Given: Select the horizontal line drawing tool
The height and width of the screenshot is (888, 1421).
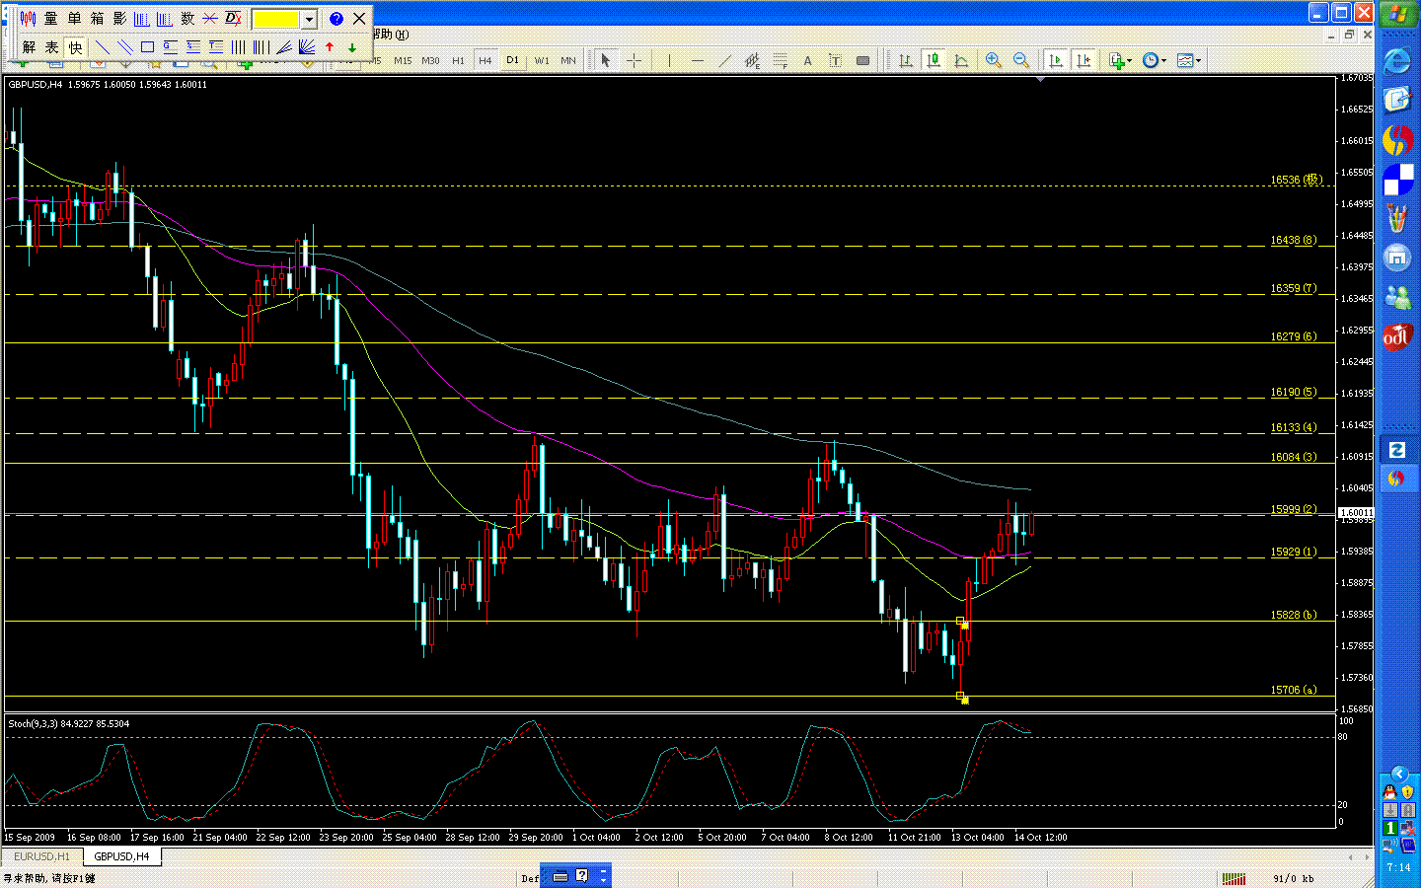Looking at the screenshot, I should (697, 61).
